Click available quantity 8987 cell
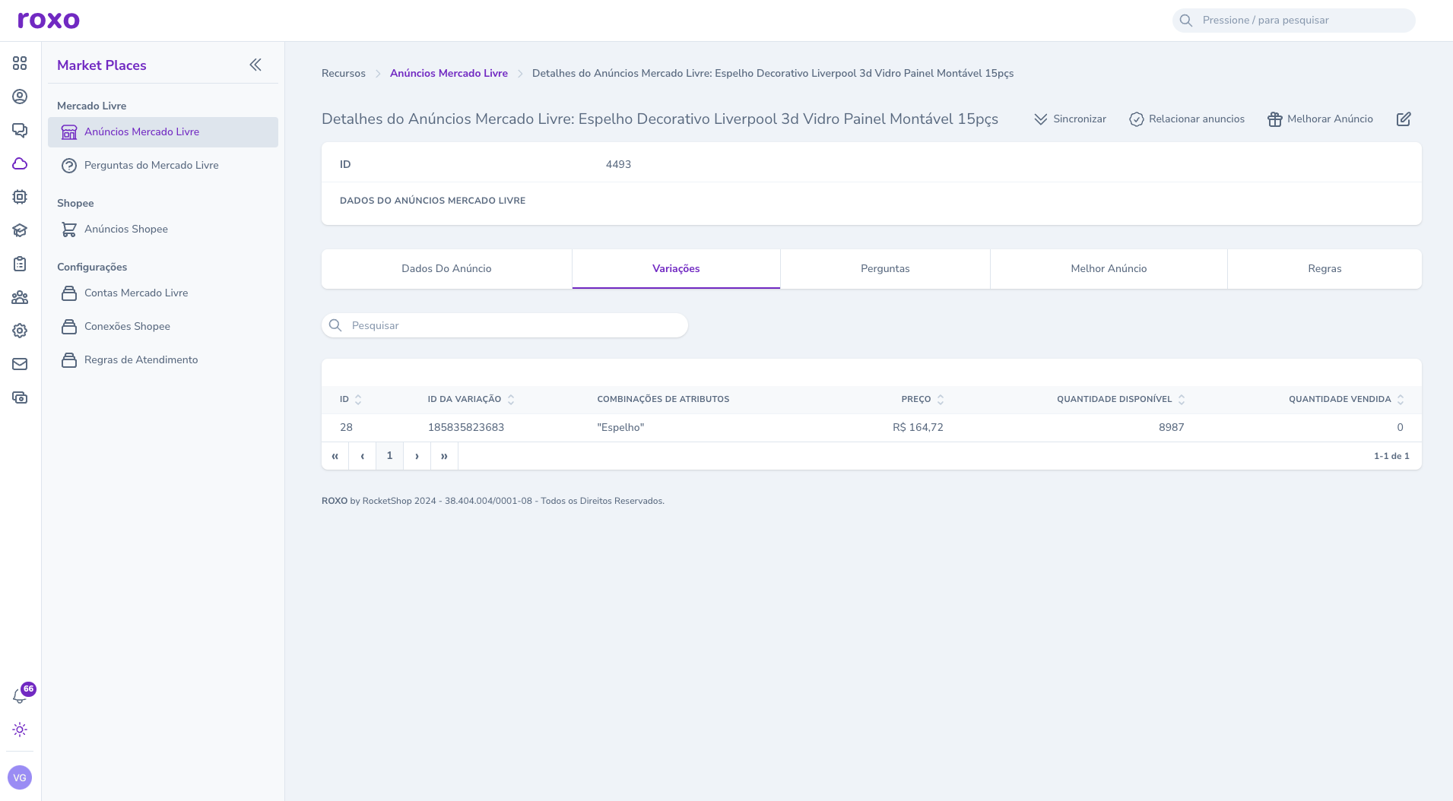 [x=1171, y=427]
